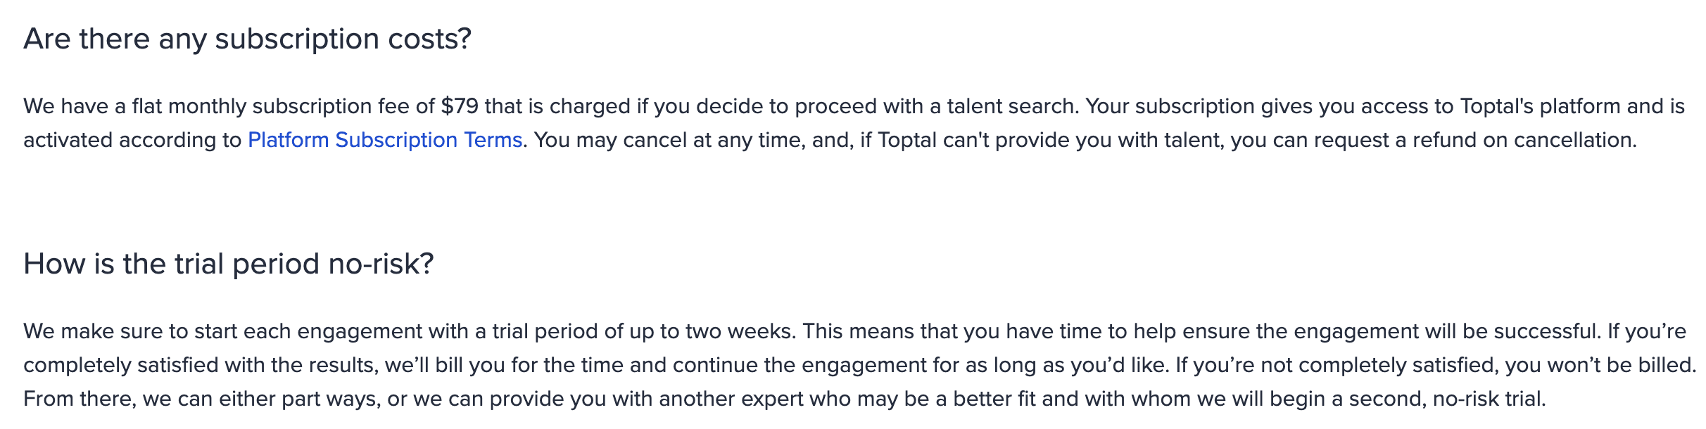Screen dimensions: 1706x429
Task: Click the words "From there, we can either part ways"
Action: [201, 399]
